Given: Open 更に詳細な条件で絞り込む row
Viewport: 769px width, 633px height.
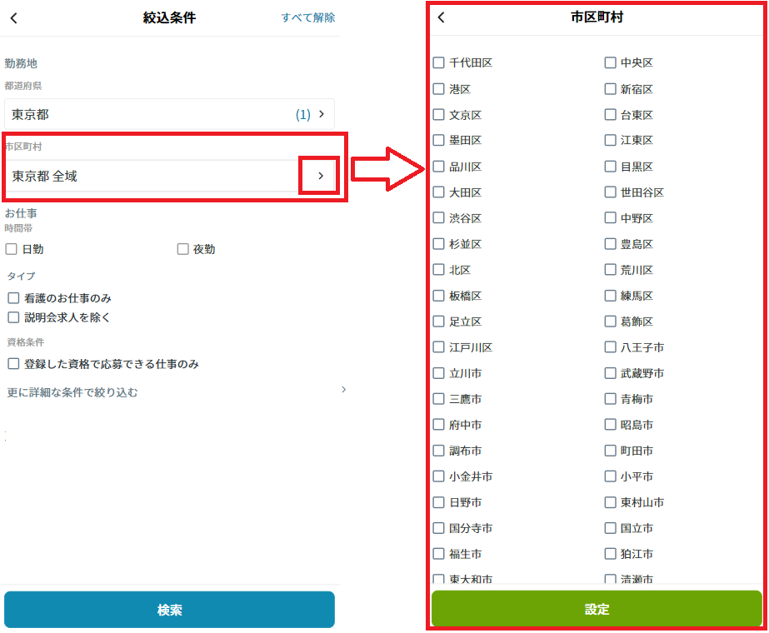Looking at the screenshot, I should (x=177, y=391).
